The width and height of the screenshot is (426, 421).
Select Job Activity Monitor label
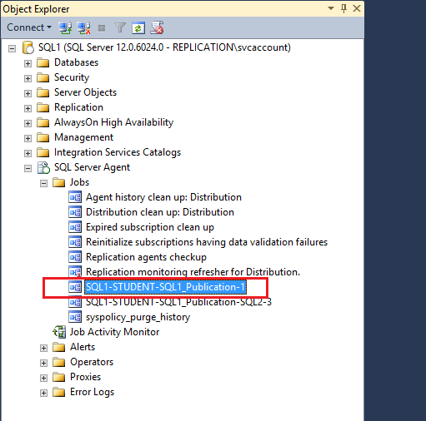tap(114, 332)
